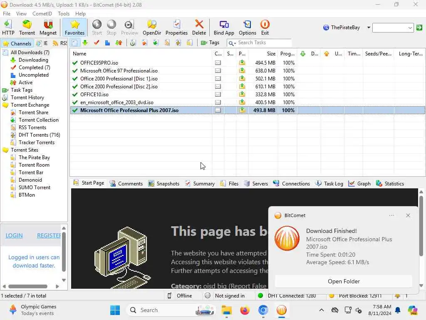426x320 pixels.
Task: Click the HTTP new download toolbar icon
Action: 8,27
